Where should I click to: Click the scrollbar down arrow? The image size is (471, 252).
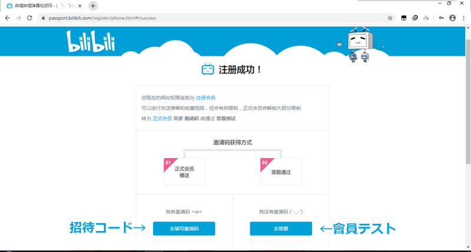(468, 247)
